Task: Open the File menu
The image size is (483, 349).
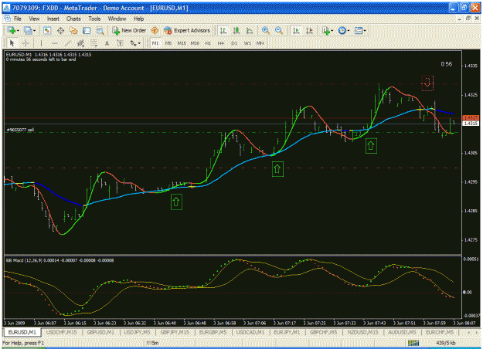Action: [x=18, y=19]
